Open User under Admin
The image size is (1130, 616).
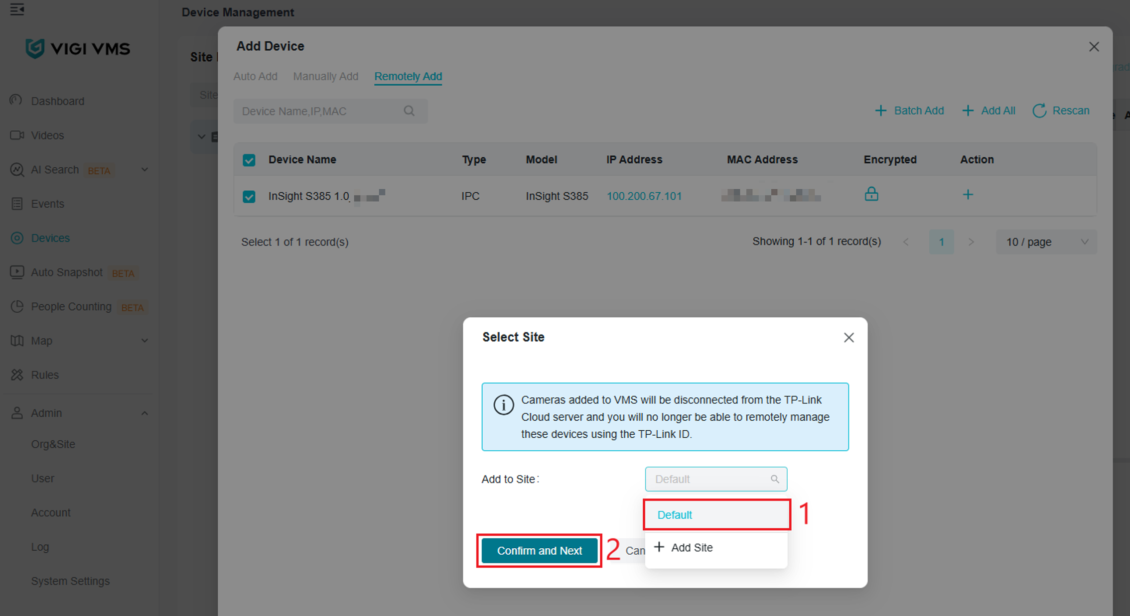pos(42,479)
